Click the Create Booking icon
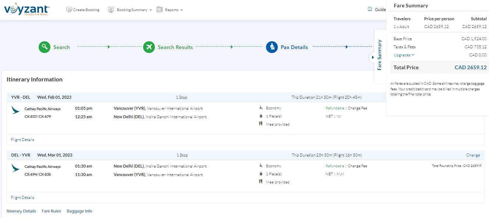Image resolution: width=489 pixels, height=218 pixels. pos(69,10)
